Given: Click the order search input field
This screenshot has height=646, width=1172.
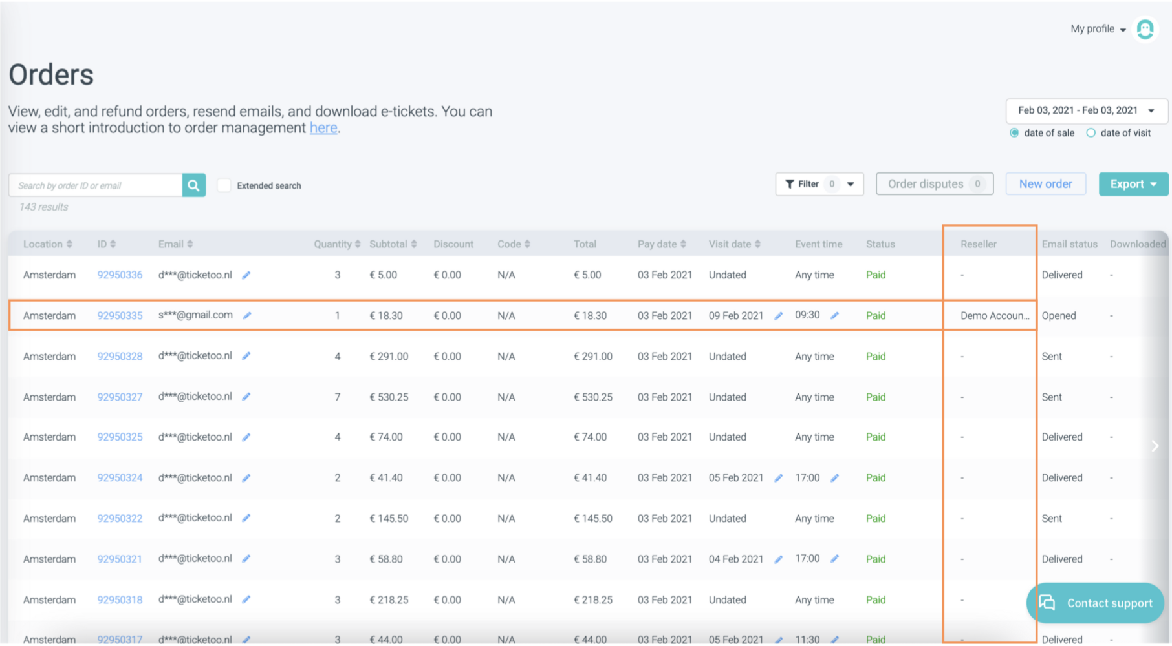Looking at the screenshot, I should tap(96, 185).
